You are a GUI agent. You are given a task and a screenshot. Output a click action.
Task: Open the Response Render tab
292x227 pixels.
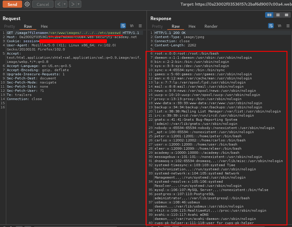211,27
